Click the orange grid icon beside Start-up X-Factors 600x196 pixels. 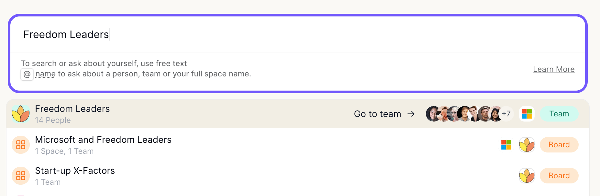tap(21, 176)
